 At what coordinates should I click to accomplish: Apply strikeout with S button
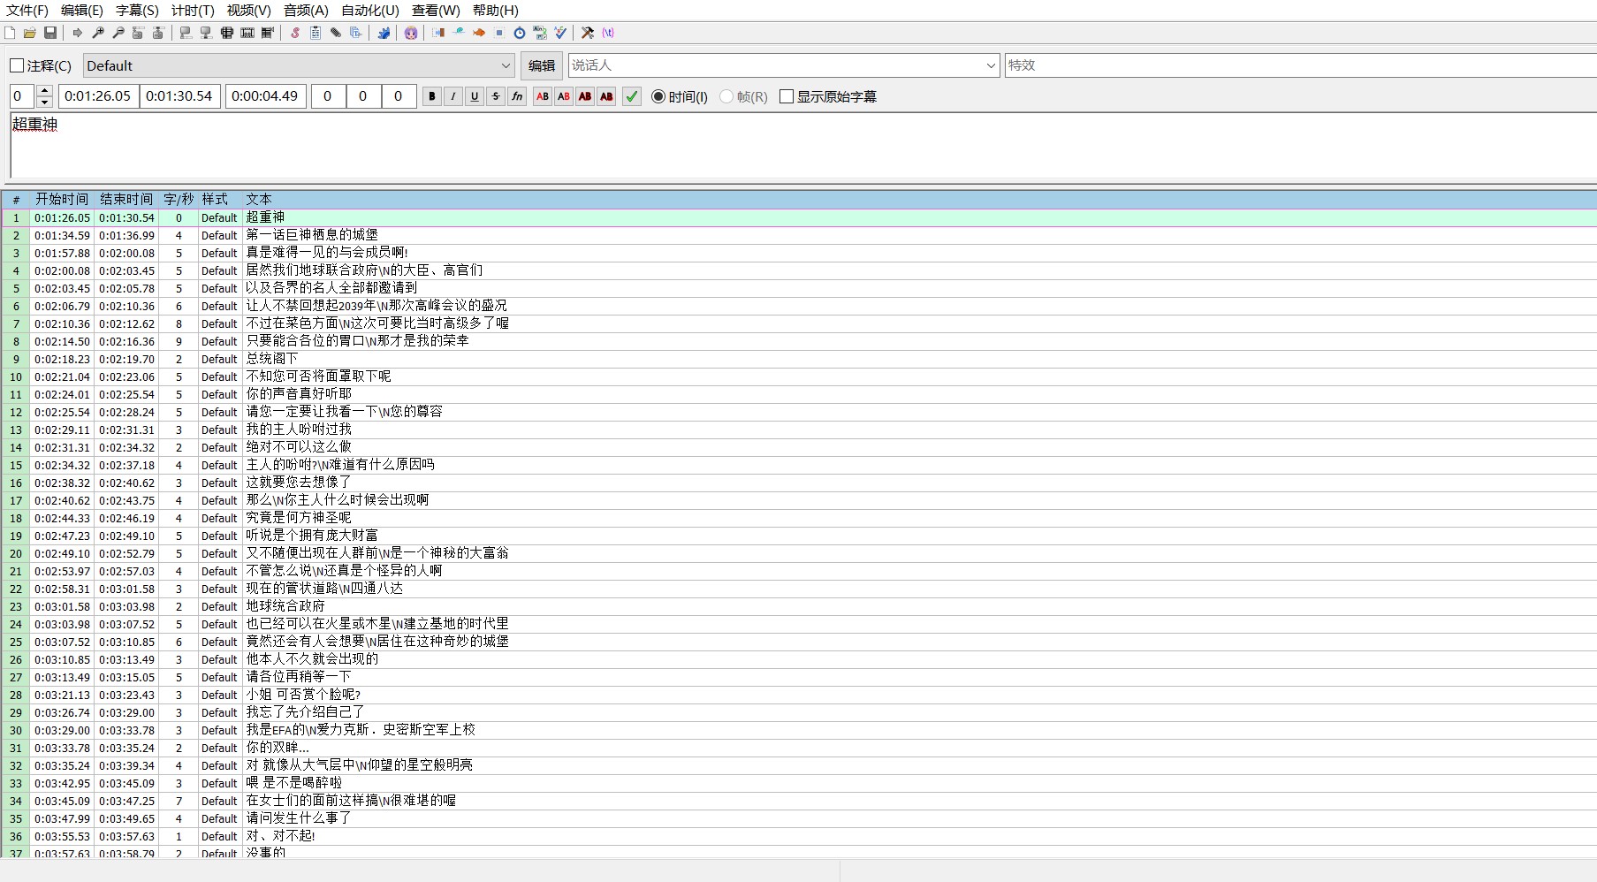coord(496,96)
